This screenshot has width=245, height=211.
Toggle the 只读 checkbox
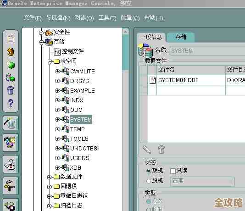pyautogui.click(x=173, y=171)
